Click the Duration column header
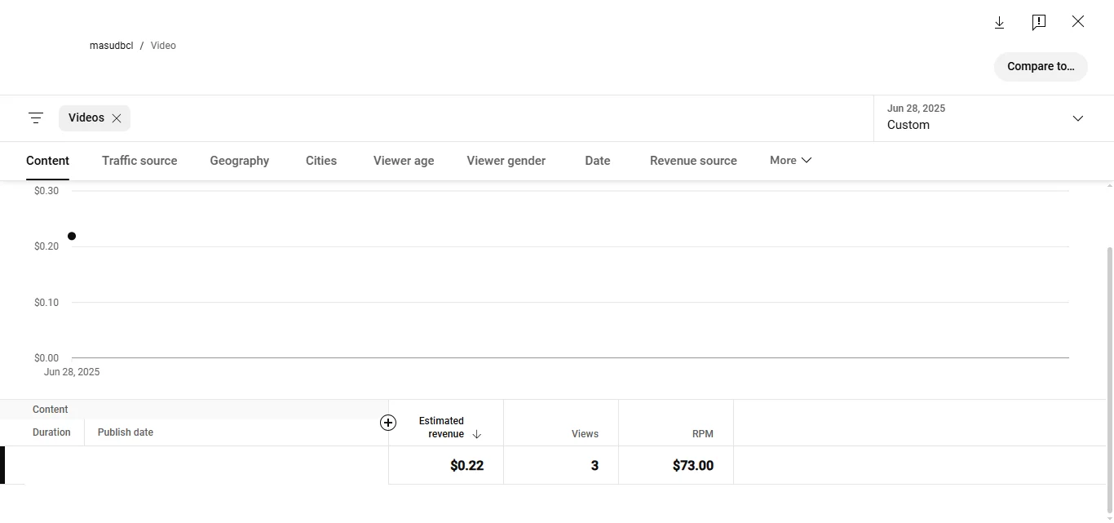Image resolution: width=1114 pixels, height=523 pixels. pyautogui.click(x=51, y=432)
